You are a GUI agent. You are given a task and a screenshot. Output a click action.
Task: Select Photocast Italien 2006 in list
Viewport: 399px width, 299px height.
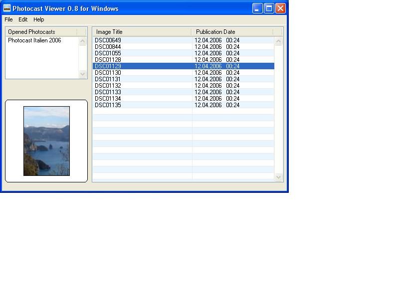34,40
